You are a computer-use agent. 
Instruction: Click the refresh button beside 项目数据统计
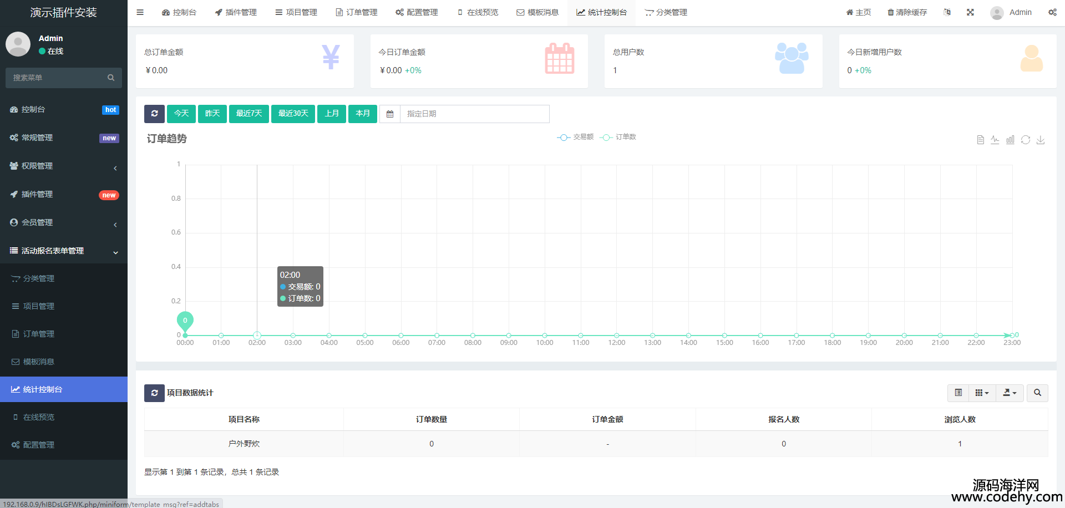tap(154, 393)
